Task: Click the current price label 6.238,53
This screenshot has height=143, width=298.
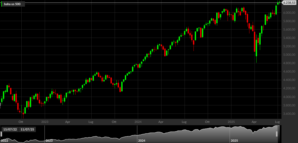Action: click(289, 3)
